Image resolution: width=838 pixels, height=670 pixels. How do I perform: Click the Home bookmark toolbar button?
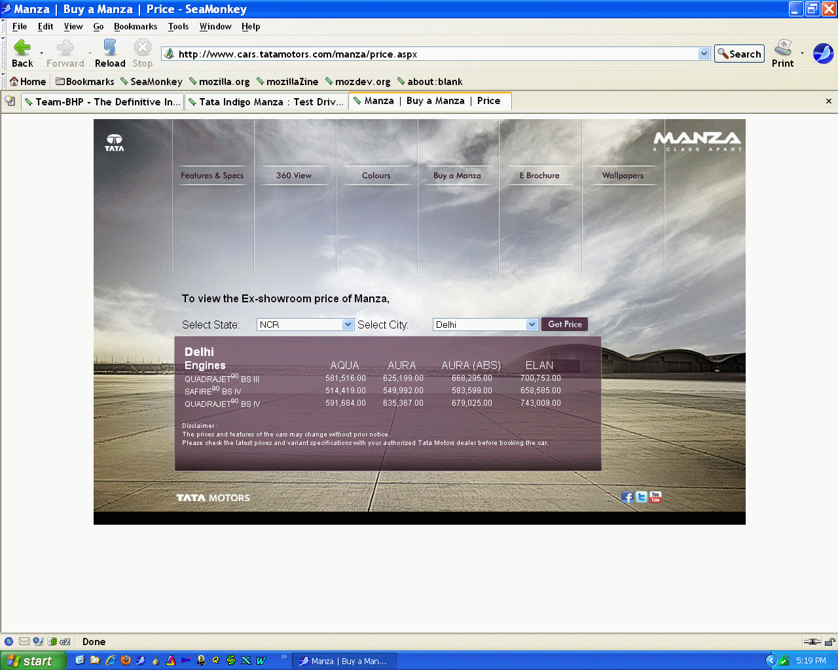click(27, 82)
